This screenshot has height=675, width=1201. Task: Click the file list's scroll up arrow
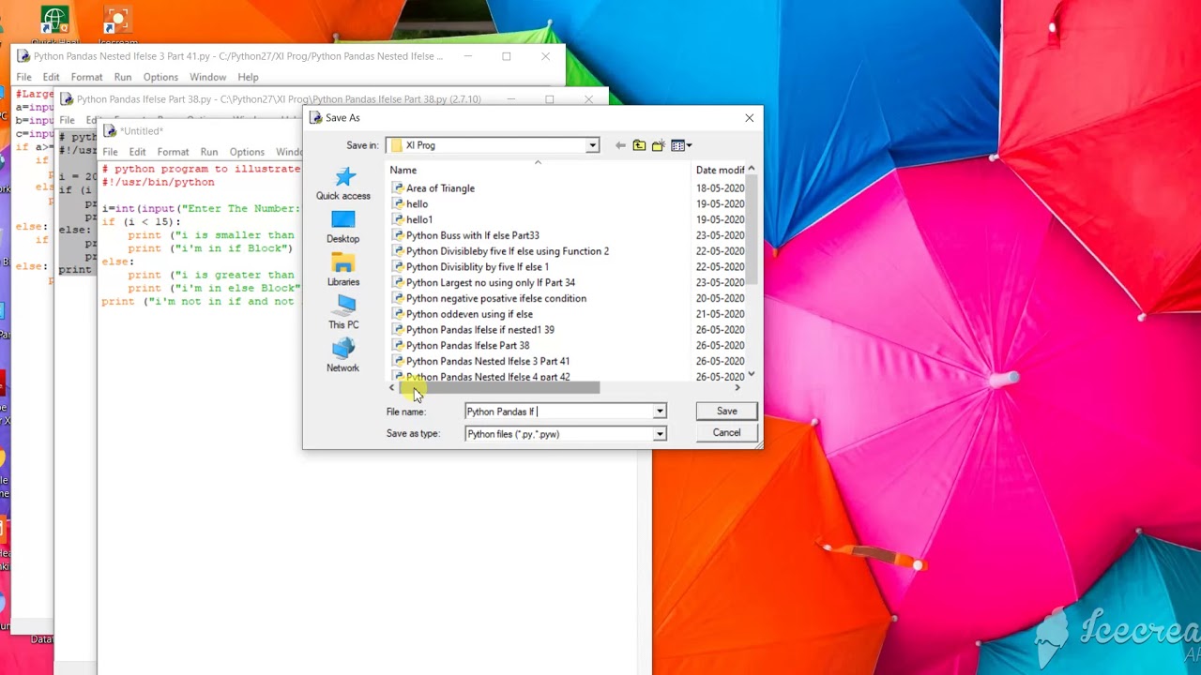[x=752, y=169]
